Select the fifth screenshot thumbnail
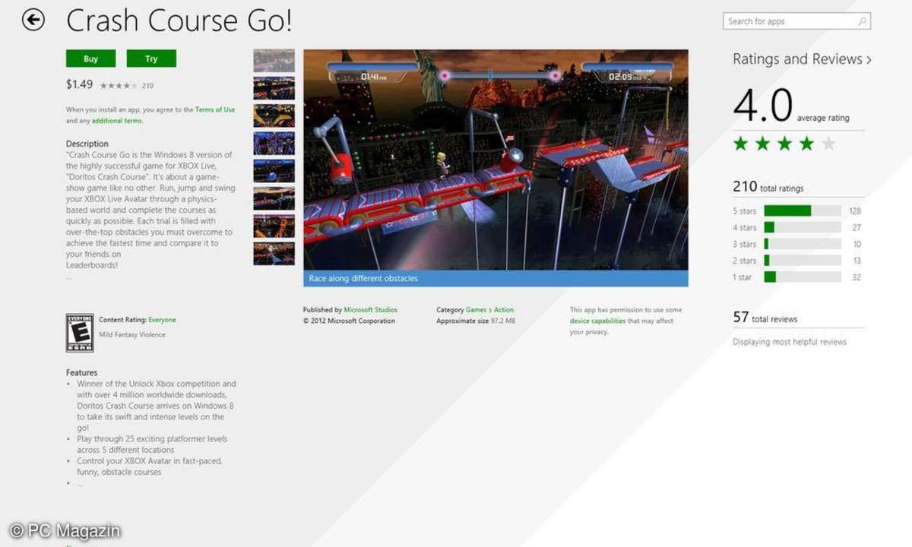This screenshot has width=912, height=547. click(274, 171)
